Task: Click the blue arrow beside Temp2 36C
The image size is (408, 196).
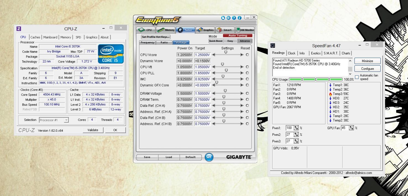Action: 330,89
